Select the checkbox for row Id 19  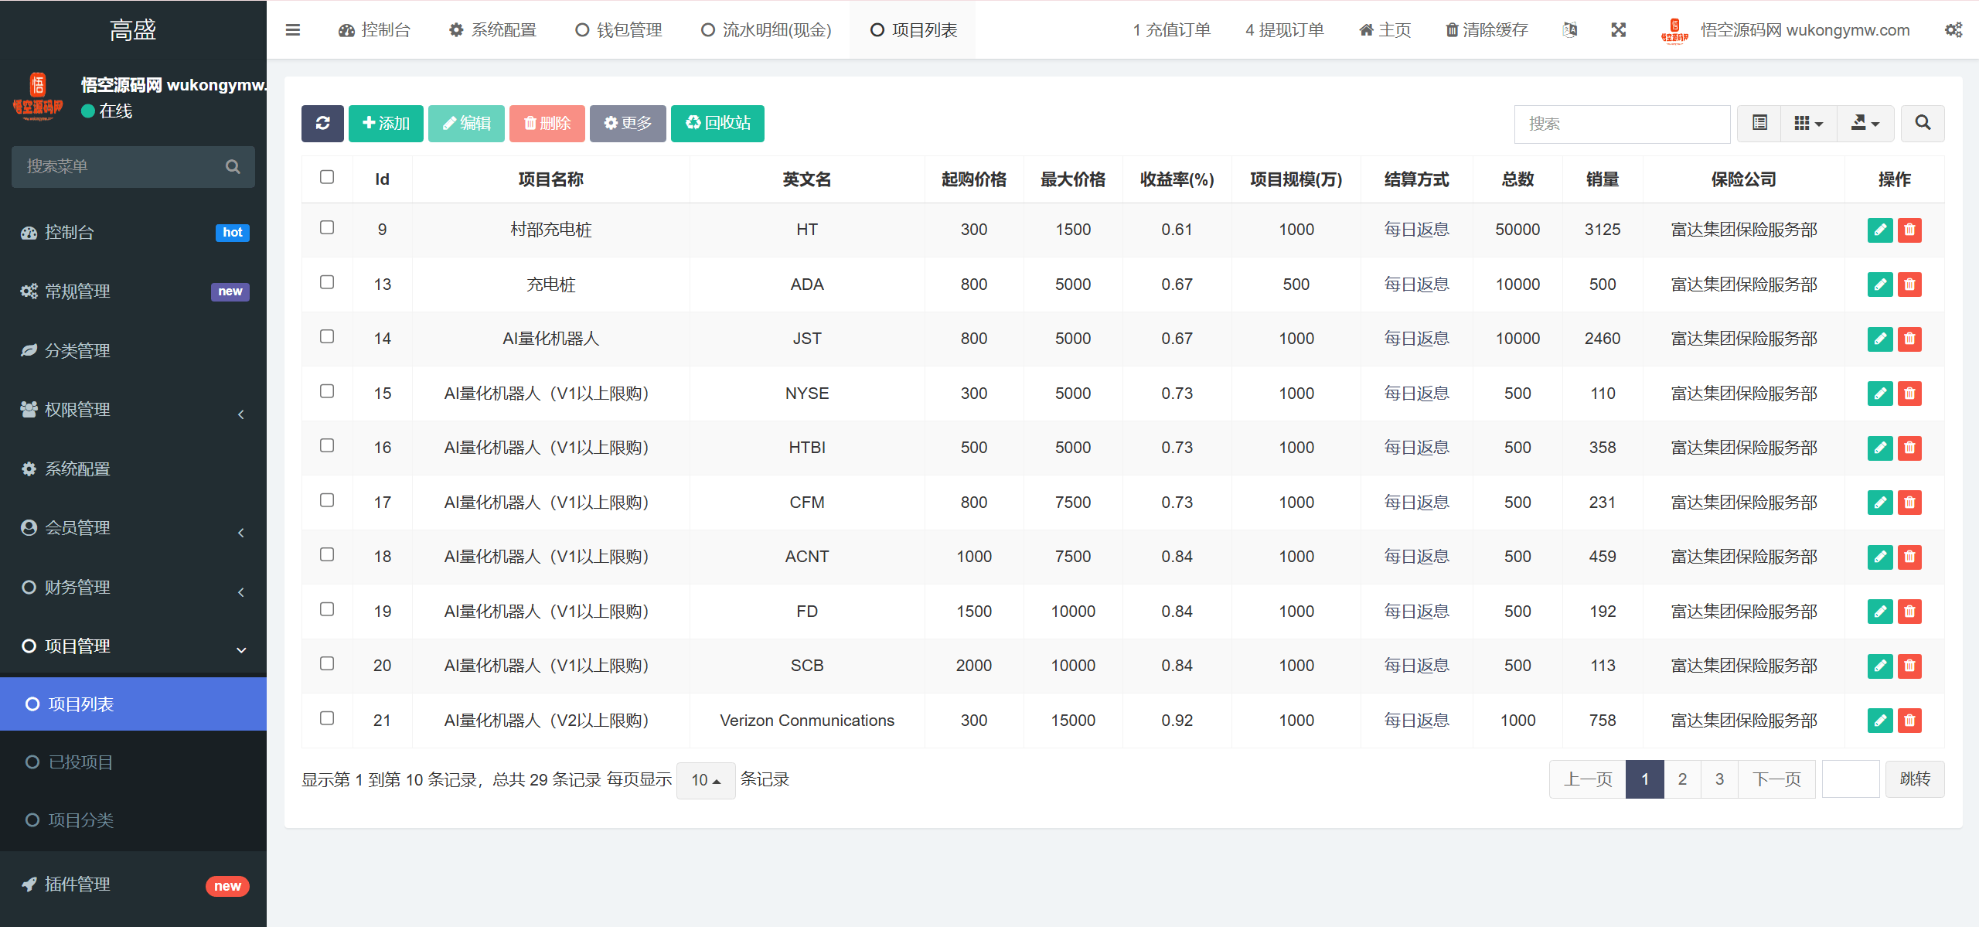pos(327,610)
